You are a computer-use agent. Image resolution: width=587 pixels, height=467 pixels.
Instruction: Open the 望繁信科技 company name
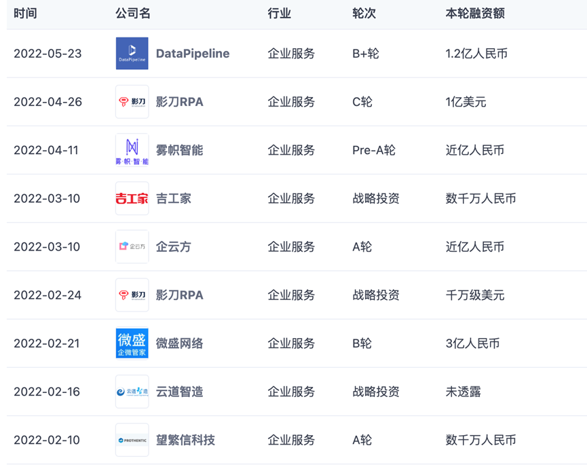click(185, 440)
